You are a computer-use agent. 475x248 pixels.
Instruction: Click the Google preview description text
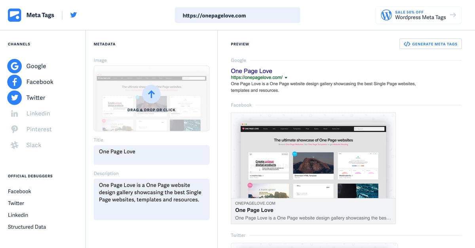(323, 87)
